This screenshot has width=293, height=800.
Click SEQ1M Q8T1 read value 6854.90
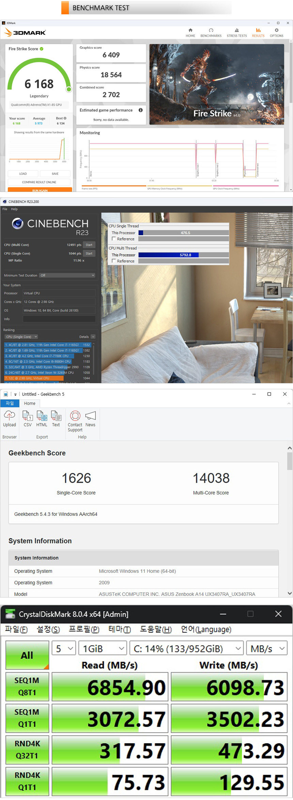tap(126, 688)
